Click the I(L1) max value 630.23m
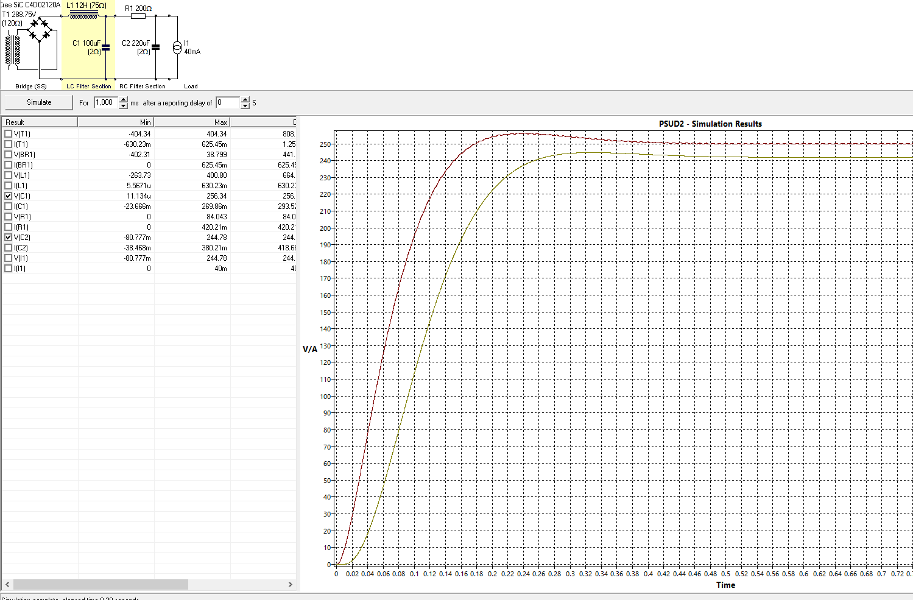 pyautogui.click(x=214, y=186)
